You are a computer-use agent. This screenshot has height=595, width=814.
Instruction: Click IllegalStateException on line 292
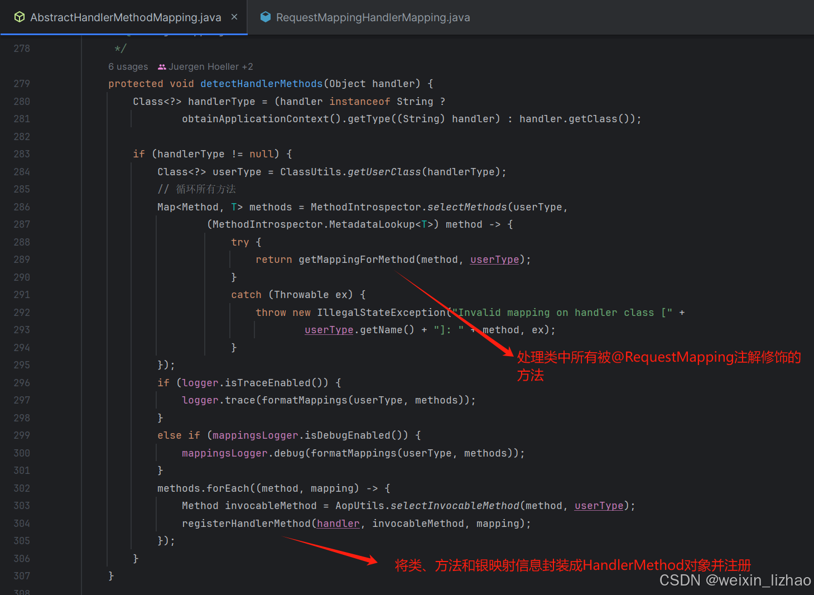point(381,313)
